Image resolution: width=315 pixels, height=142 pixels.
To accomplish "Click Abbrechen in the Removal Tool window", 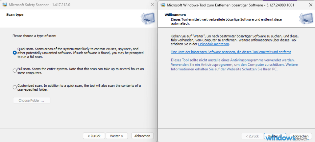I will tap(301, 136).
